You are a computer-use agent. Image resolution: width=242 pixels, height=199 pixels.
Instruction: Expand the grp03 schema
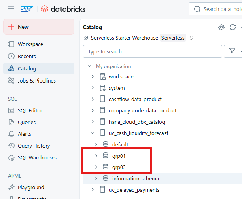click(x=96, y=167)
